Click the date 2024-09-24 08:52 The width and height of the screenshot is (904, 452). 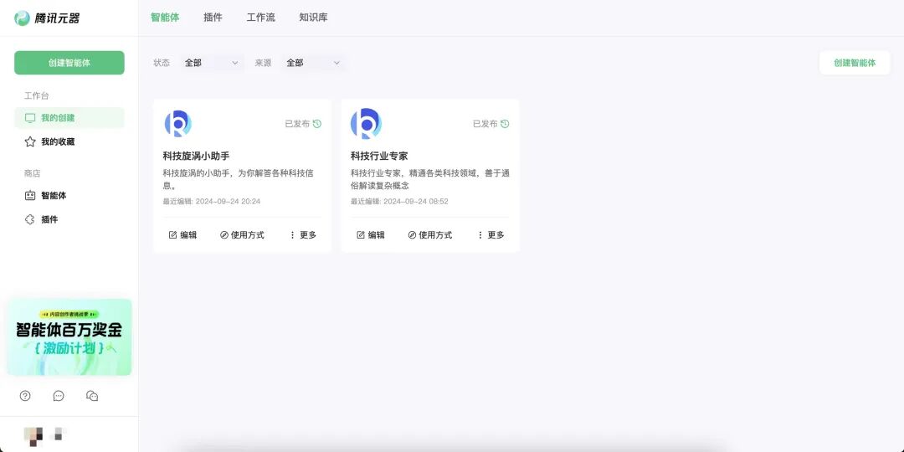point(416,201)
